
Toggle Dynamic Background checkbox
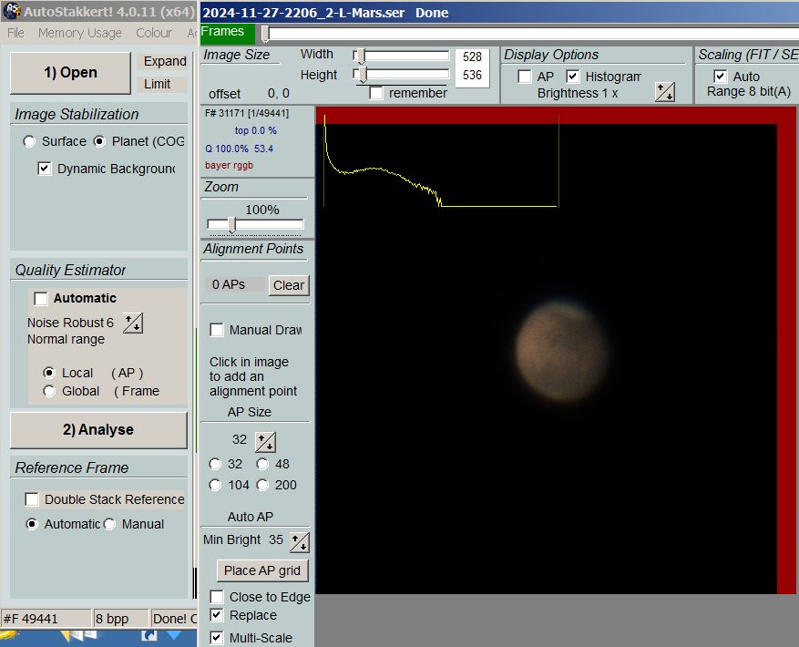point(45,169)
